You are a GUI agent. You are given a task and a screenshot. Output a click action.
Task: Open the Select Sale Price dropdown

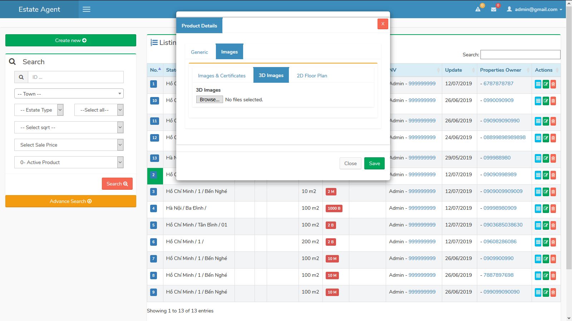click(69, 145)
